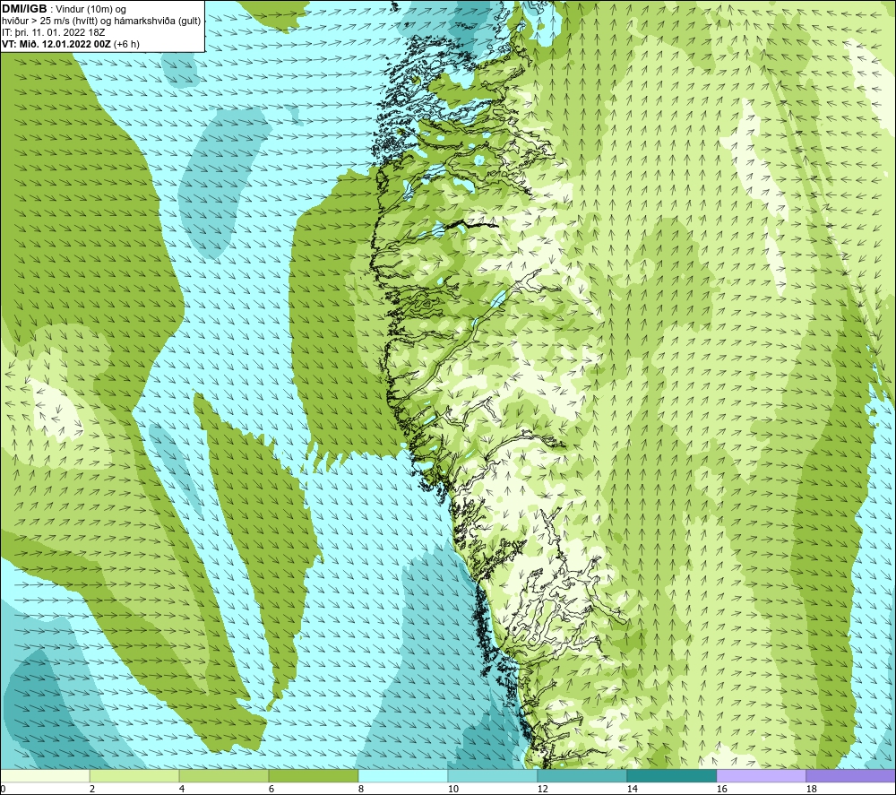
Task: Click the 0–2 m/s pale yellow color swatch
Action: tap(45, 775)
